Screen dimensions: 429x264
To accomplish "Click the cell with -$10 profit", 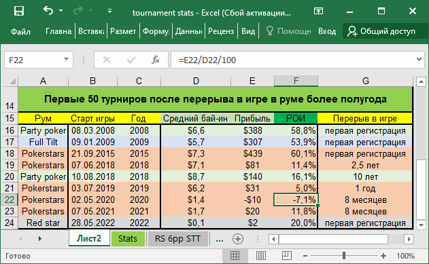I will coord(252,200).
